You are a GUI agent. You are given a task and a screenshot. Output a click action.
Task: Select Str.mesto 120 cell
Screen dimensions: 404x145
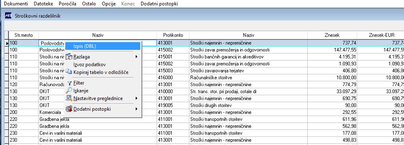coord(23,84)
